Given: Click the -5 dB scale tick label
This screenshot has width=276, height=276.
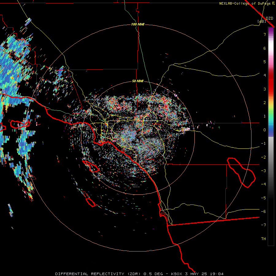Looking at the screenshot, I should tap(263, 198).
